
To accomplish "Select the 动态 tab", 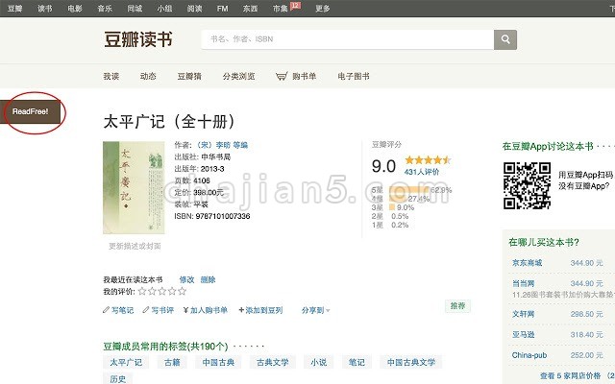I will coord(148,76).
